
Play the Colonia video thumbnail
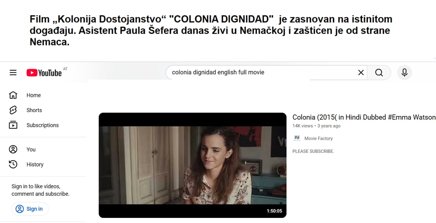pyautogui.click(x=192, y=165)
